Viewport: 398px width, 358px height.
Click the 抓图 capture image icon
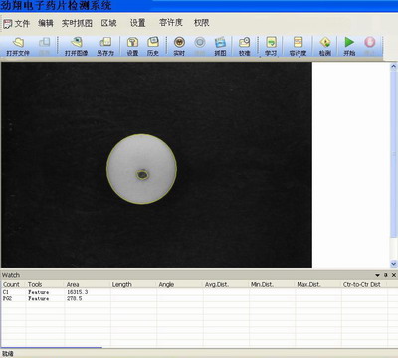pos(220,46)
